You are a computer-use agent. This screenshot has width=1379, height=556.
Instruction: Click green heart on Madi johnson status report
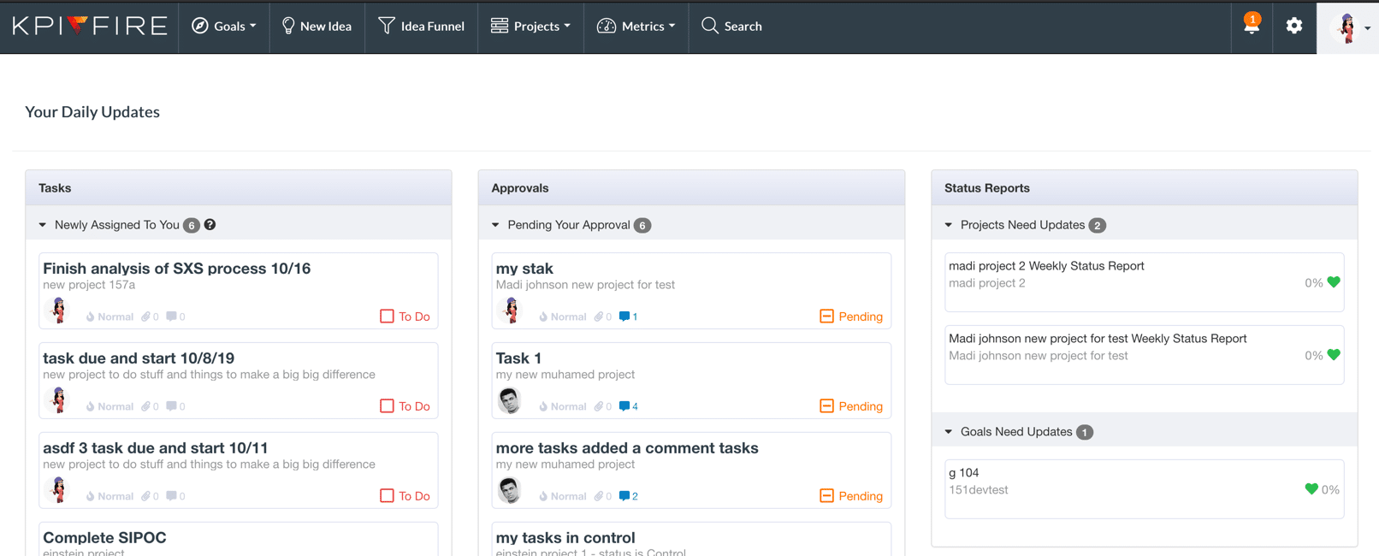[x=1334, y=355]
